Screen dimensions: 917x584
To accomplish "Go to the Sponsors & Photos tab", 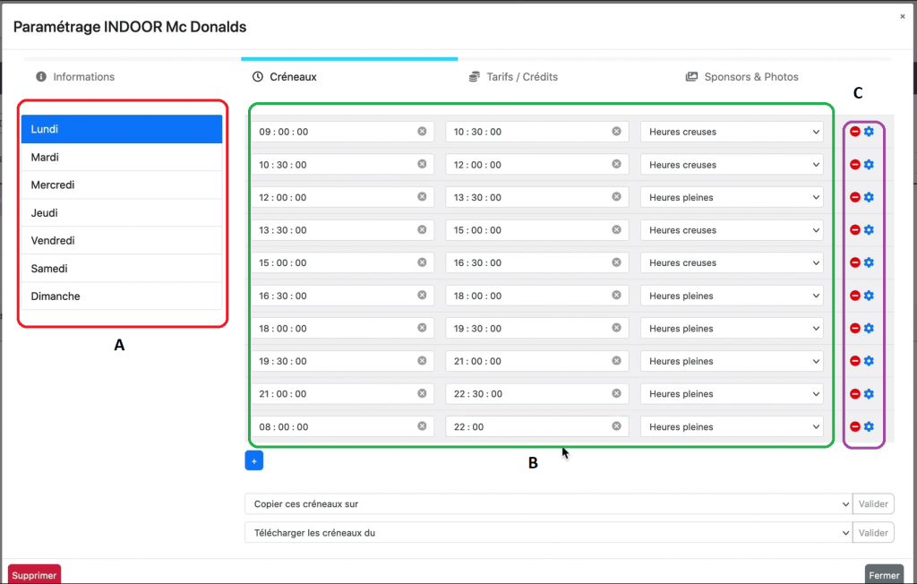I will pyautogui.click(x=742, y=77).
